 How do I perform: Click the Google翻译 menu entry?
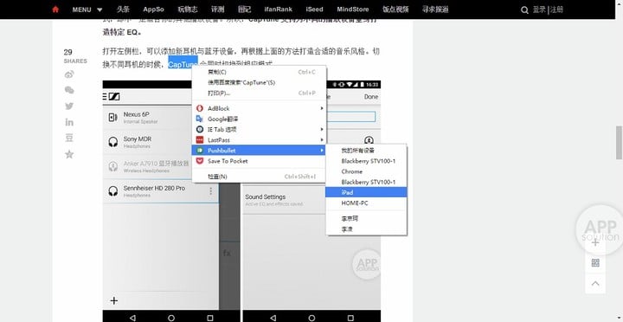pyautogui.click(x=259, y=119)
